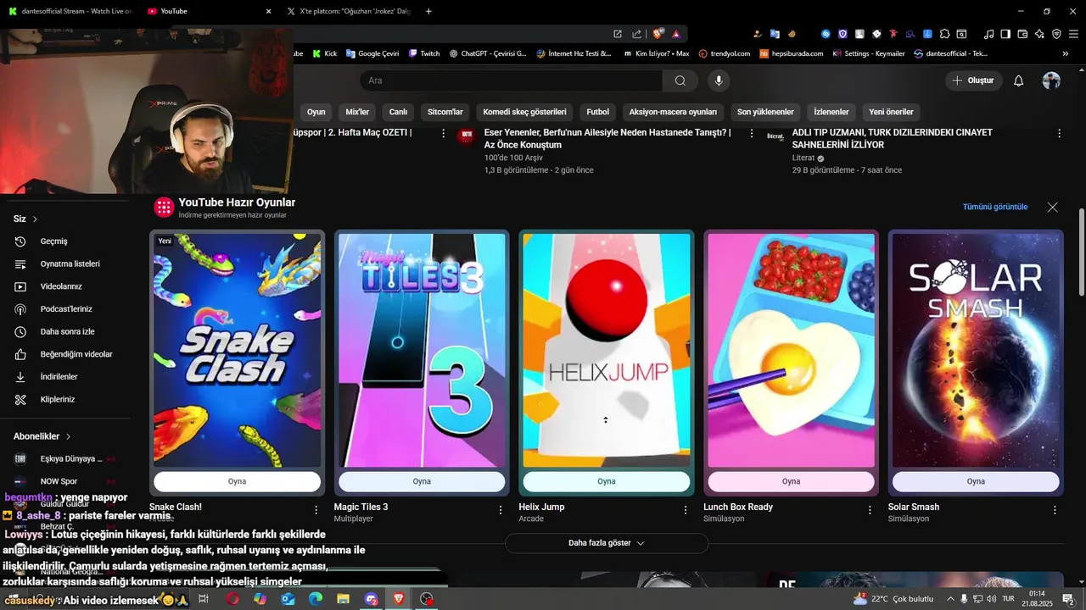The height and width of the screenshot is (610, 1086).
Task: Show hidden system tray icons
Action: tap(950, 599)
